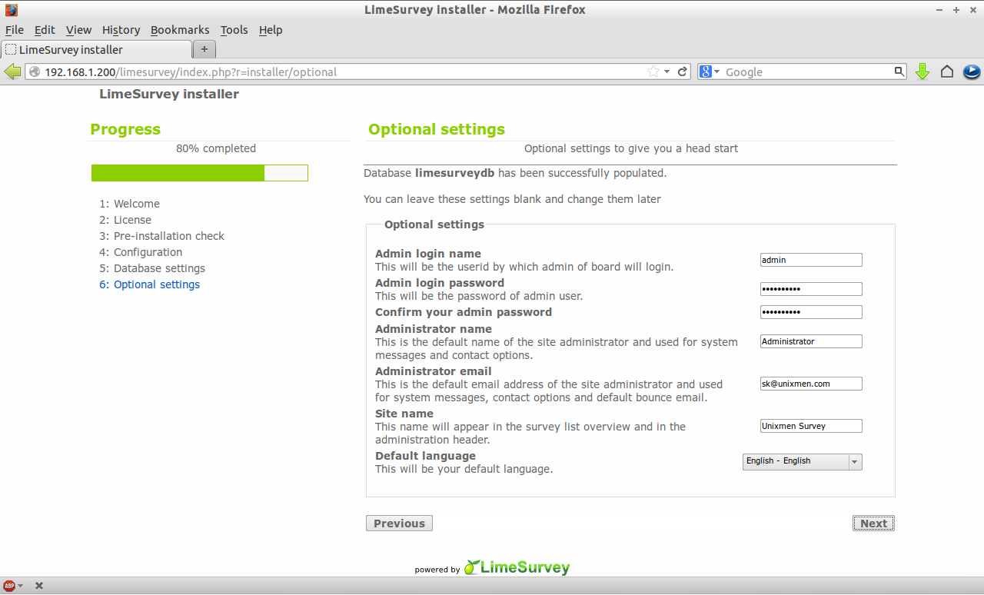This screenshot has width=984, height=595.
Task: Open a new tab with plus button
Action: point(204,49)
